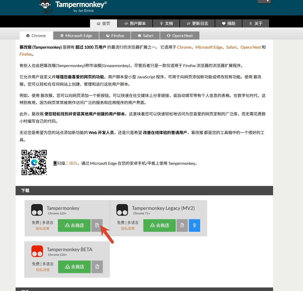Open 隐私政策 link under Tampermonkey Legacy

pos(128,229)
